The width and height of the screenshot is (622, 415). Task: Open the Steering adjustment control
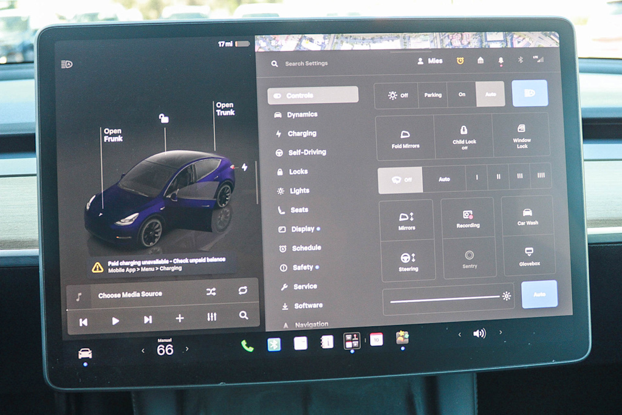click(408, 262)
